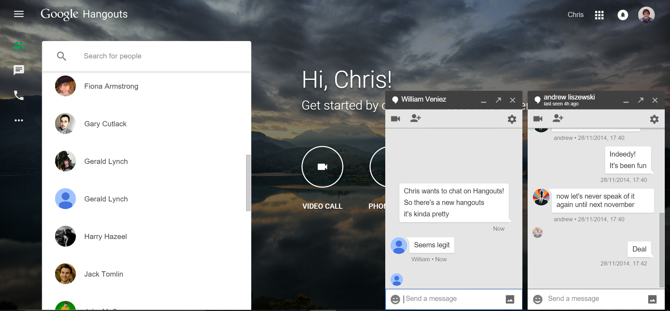Open the More options ellipsis in sidebar
670x311 pixels.
coord(19,120)
